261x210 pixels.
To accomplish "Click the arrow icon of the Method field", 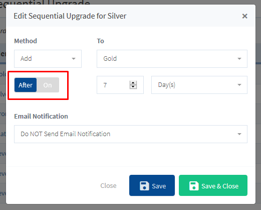I will (x=74, y=59).
